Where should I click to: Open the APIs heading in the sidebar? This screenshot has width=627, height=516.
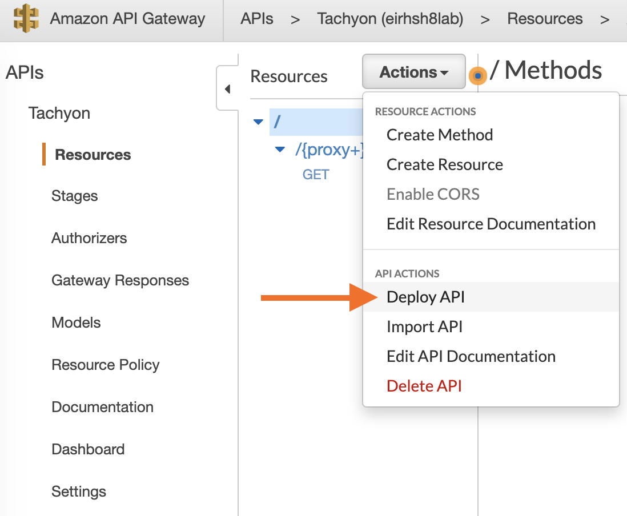[25, 72]
